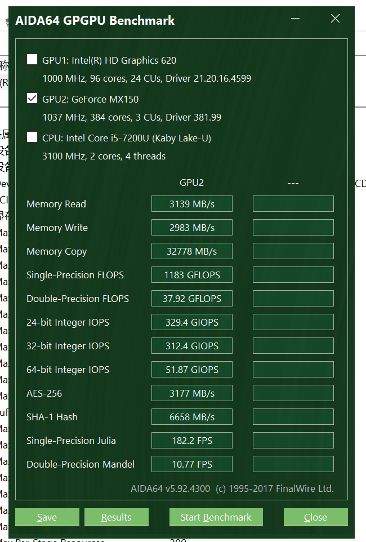This screenshot has width=366, height=542.
Task: Click the 24-bit Integer IOPS value 329.4 GIOPS
Action: [192, 322]
